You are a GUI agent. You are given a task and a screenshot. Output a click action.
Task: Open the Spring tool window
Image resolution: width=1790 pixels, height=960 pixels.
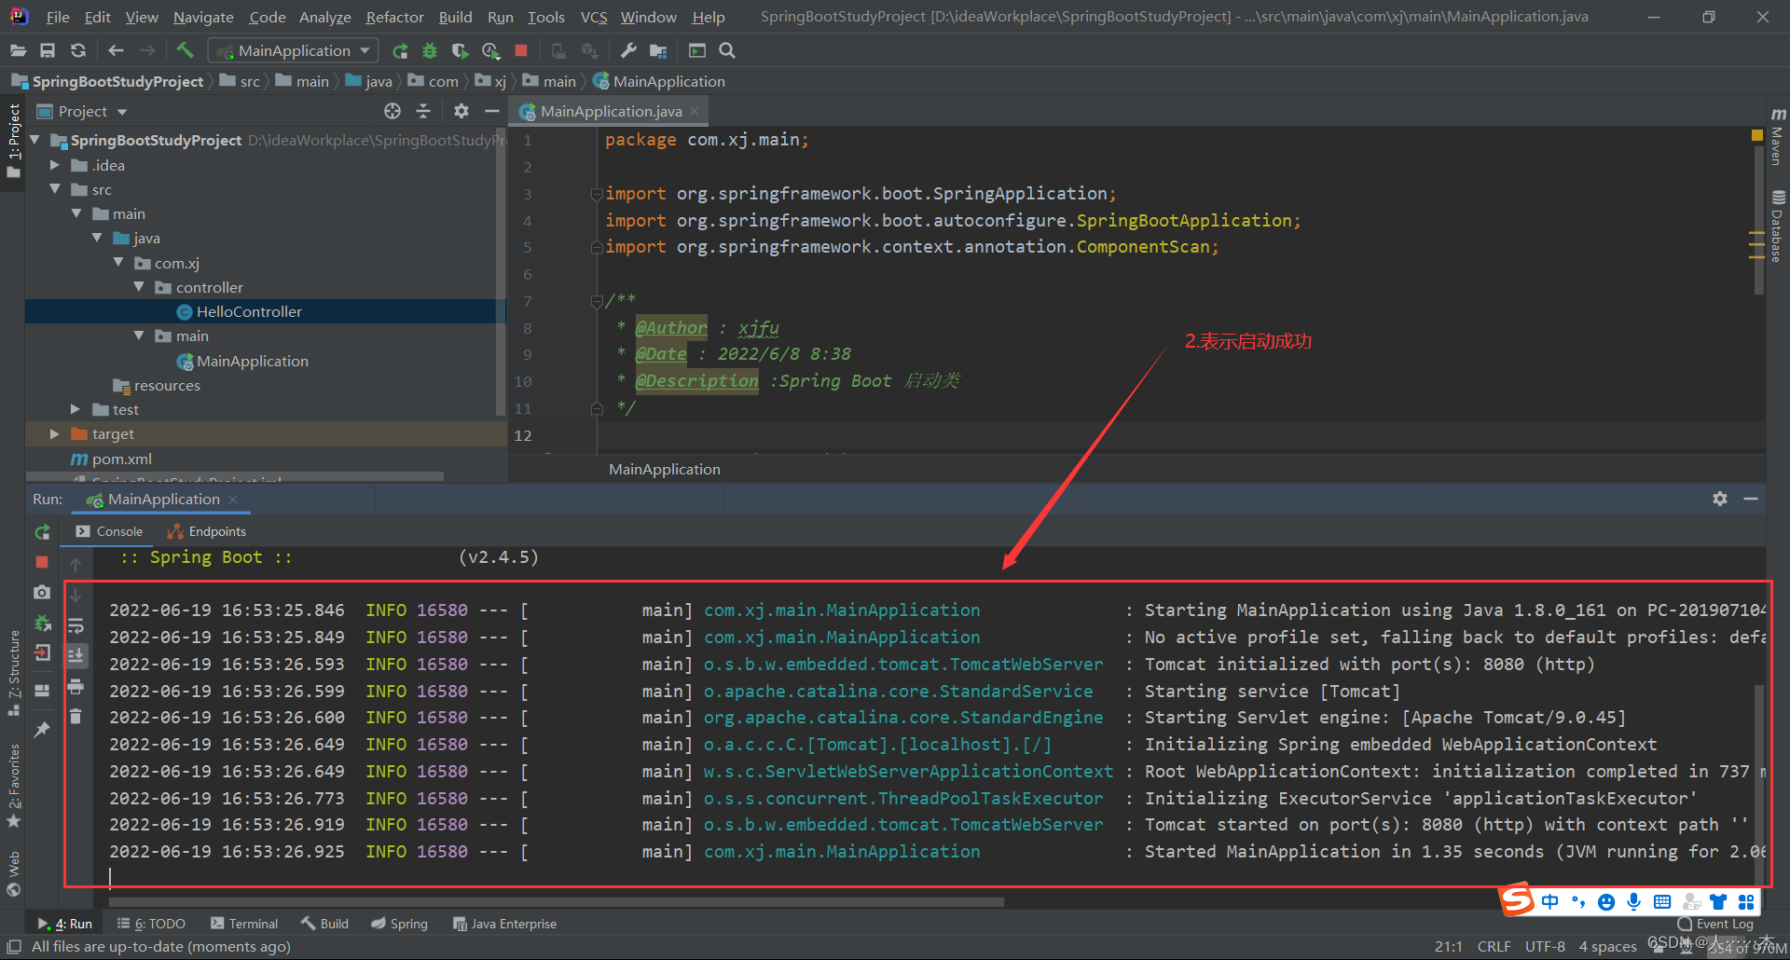tap(399, 924)
